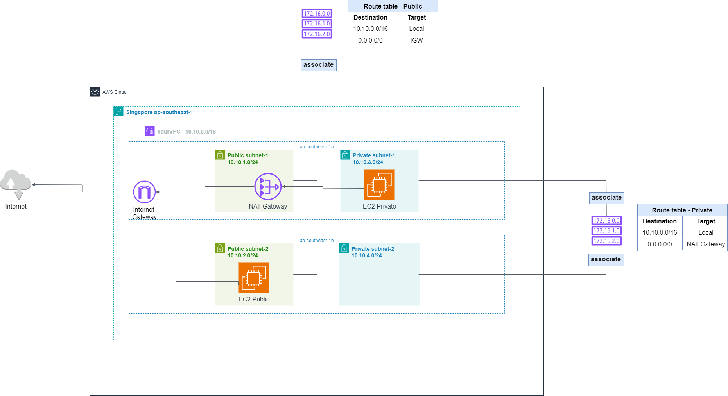Click 172.16.1.0 entry near private route table
This screenshot has height=396, width=728.
(606, 230)
